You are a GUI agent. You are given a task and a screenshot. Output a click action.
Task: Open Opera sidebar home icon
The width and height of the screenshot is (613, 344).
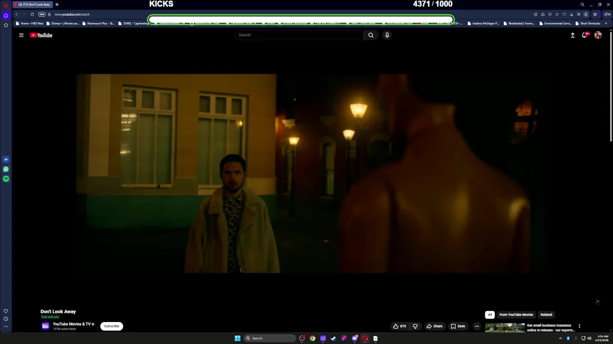coord(6,15)
